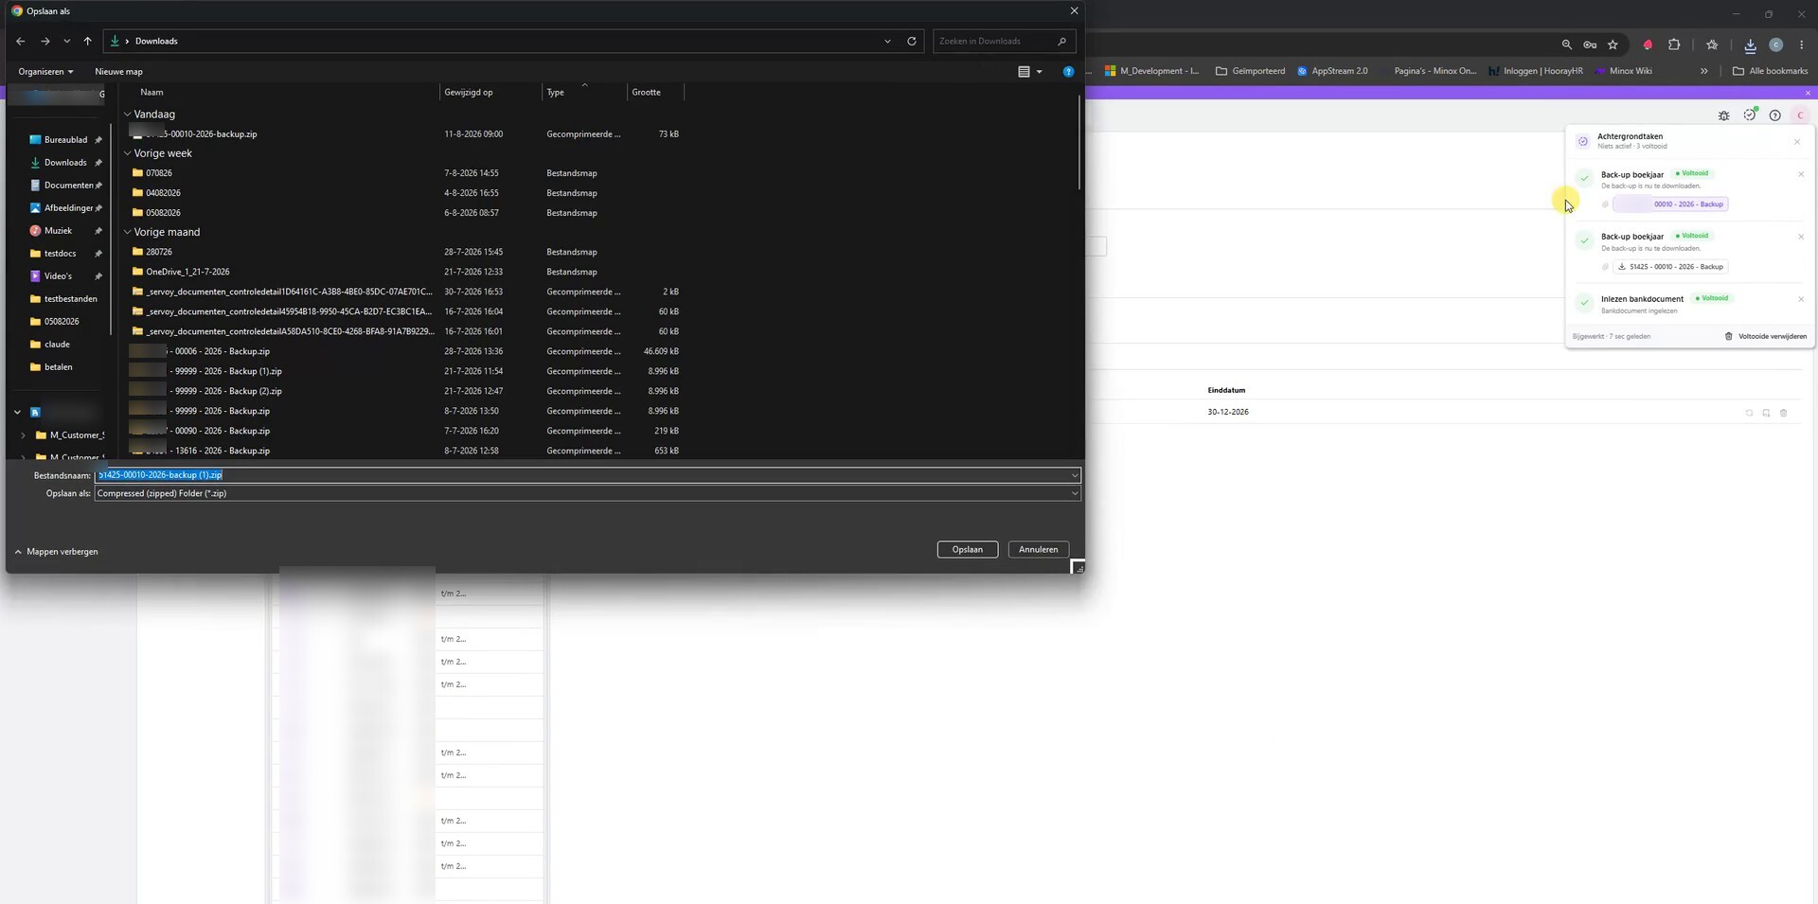Bookmark this page with the star
Viewport: 1818px width, 904px height.
[x=1613, y=44]
